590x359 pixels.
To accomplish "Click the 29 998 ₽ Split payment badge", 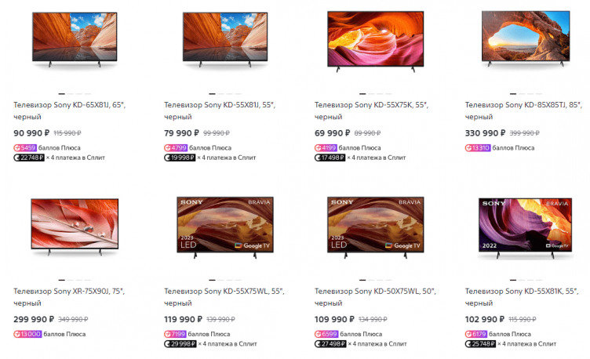I will pyautogui.click(x=180, y=343).
